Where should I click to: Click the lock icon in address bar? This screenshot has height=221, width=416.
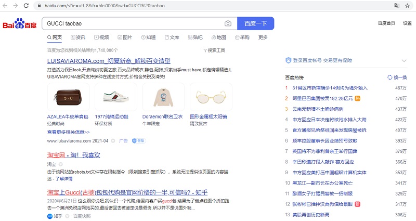40,6
